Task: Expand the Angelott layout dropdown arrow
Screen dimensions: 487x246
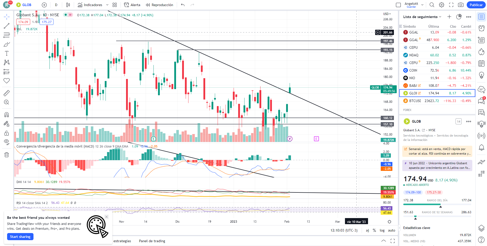Action: coord(422,5)
